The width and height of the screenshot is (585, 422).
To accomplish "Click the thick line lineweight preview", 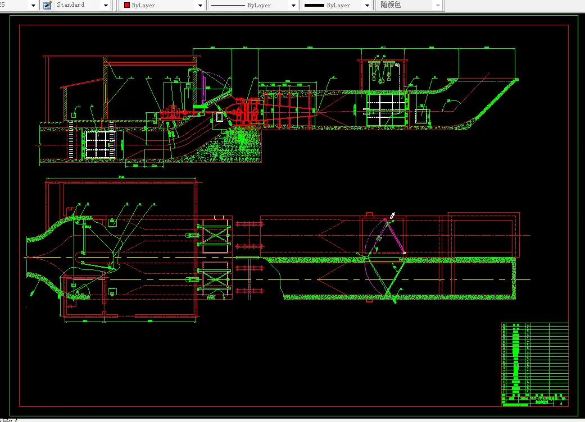I will tap(314, 5).
